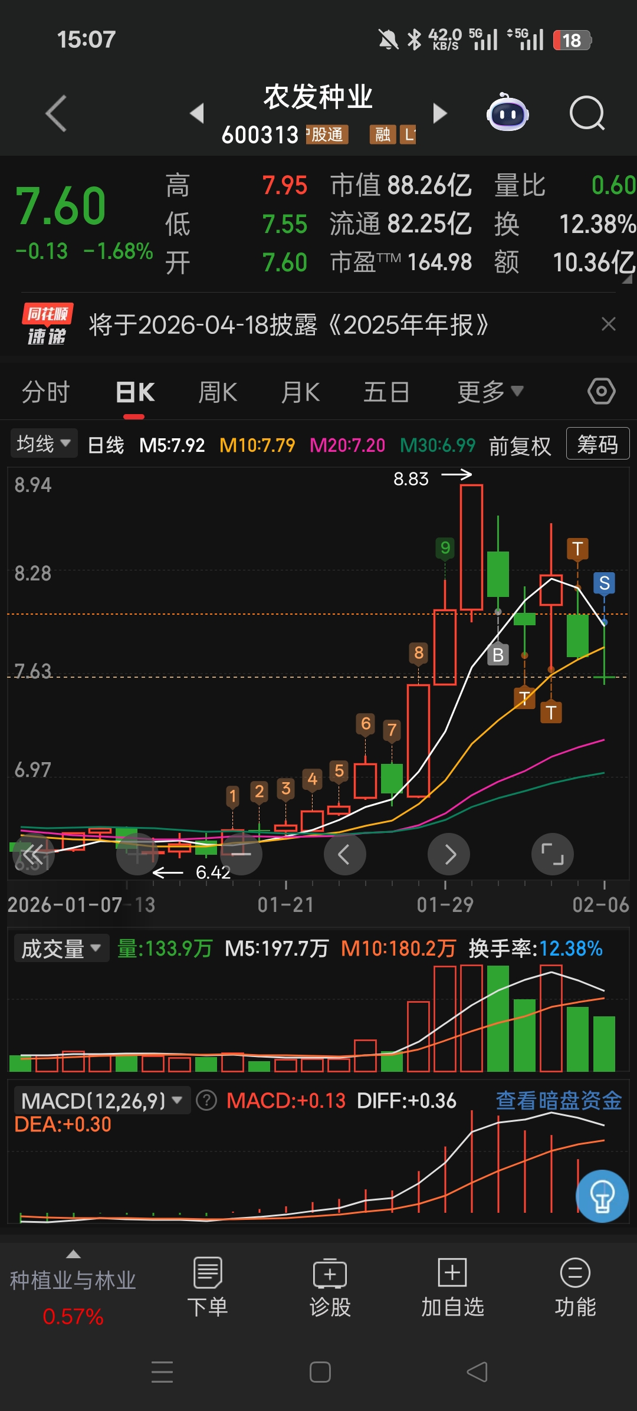
Task: Tap Android recent apps menu button
Action: (x=162, y=1372)
